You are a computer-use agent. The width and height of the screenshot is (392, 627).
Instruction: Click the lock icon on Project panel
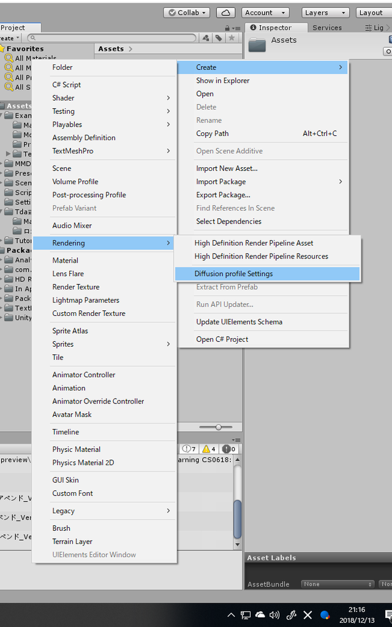(x=227, y=28)
